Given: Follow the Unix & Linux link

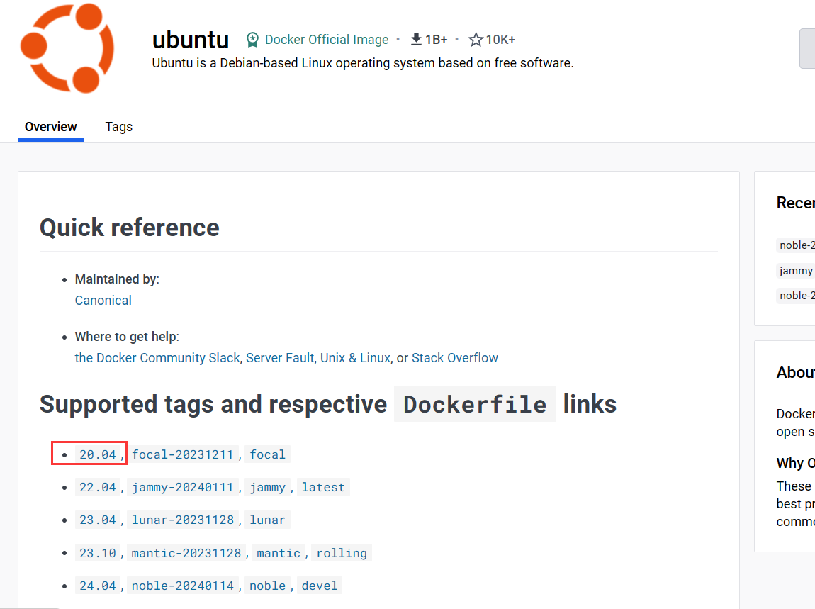Looking at the screenshot, I should (355, 358).
